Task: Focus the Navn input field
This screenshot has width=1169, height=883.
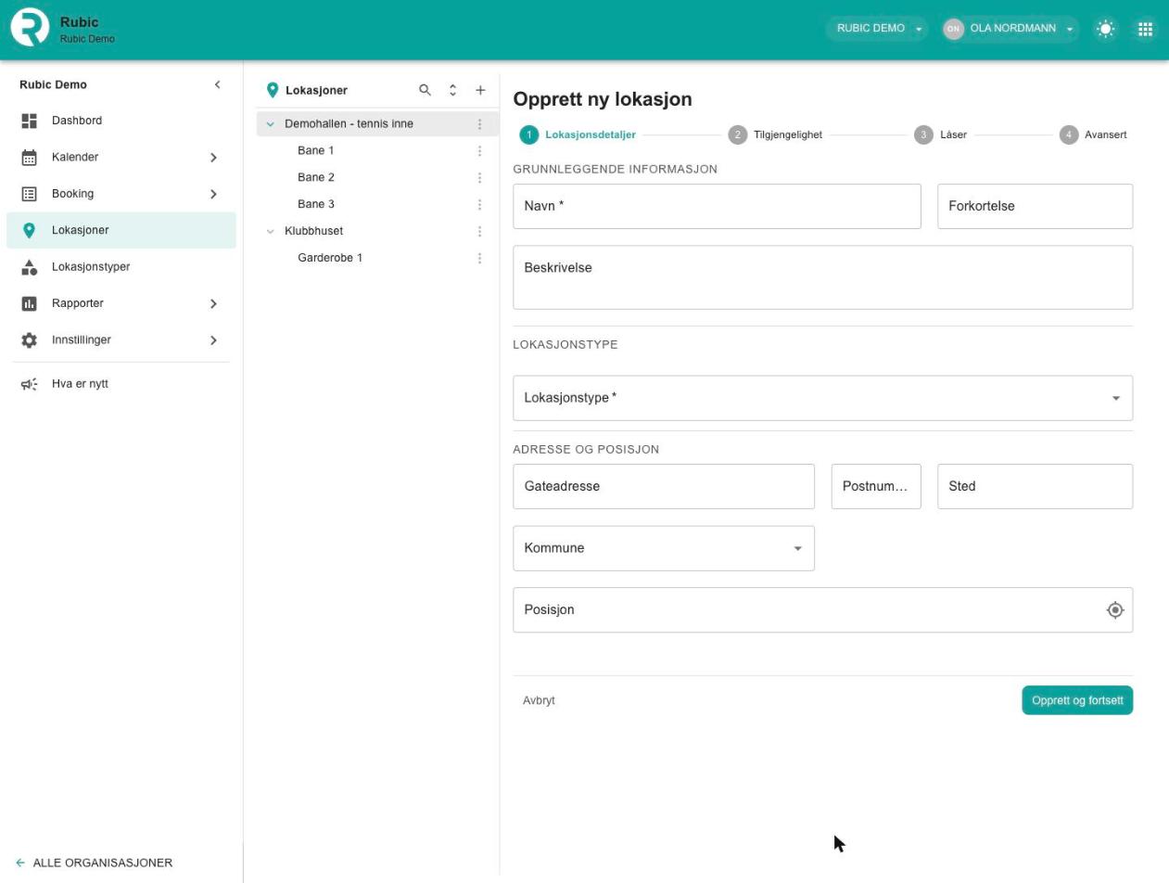Action: [x=717, y=206]
